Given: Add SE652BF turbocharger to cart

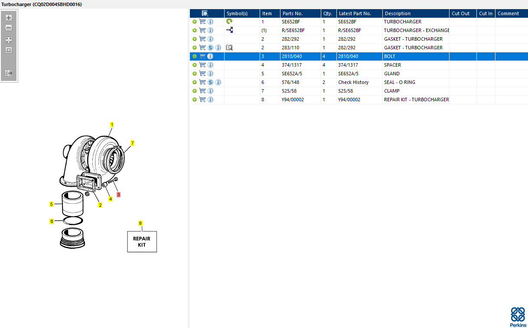Looking at the screenshot, I should [x=202, y=22].
